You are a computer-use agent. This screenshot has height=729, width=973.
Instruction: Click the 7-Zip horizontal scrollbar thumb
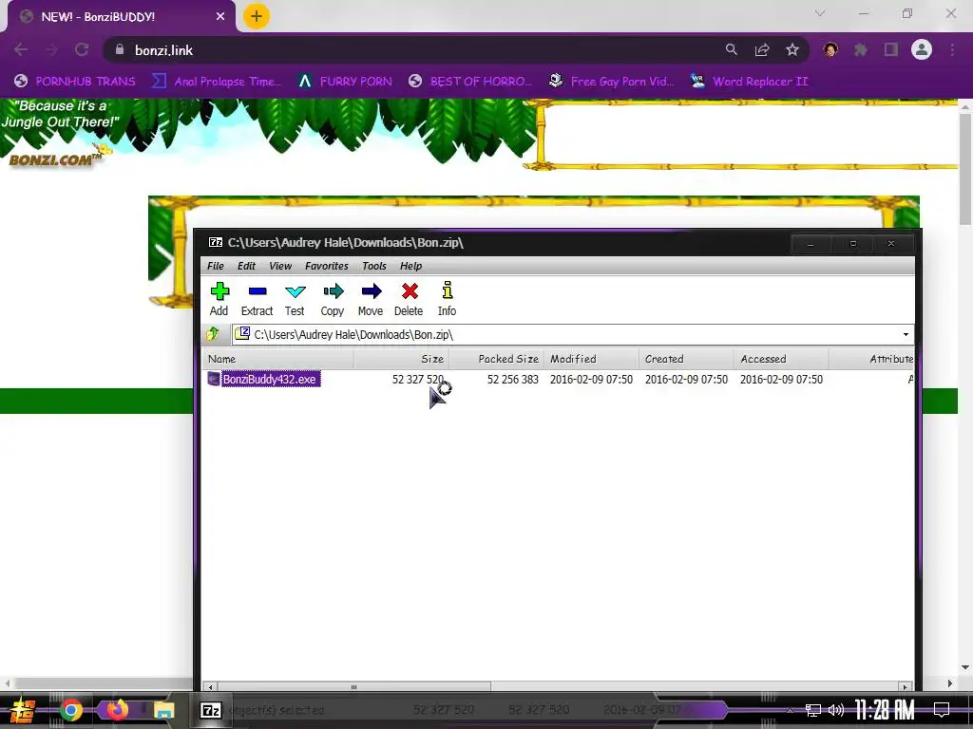point(353,686)
